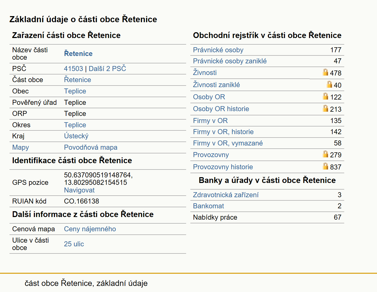This screenshot has width=377, height=292.
Task: Click GPS coordinate 50.637090519148764
Action: point(98,175)
